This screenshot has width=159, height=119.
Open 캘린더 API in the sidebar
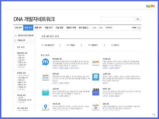coord(22,85)
